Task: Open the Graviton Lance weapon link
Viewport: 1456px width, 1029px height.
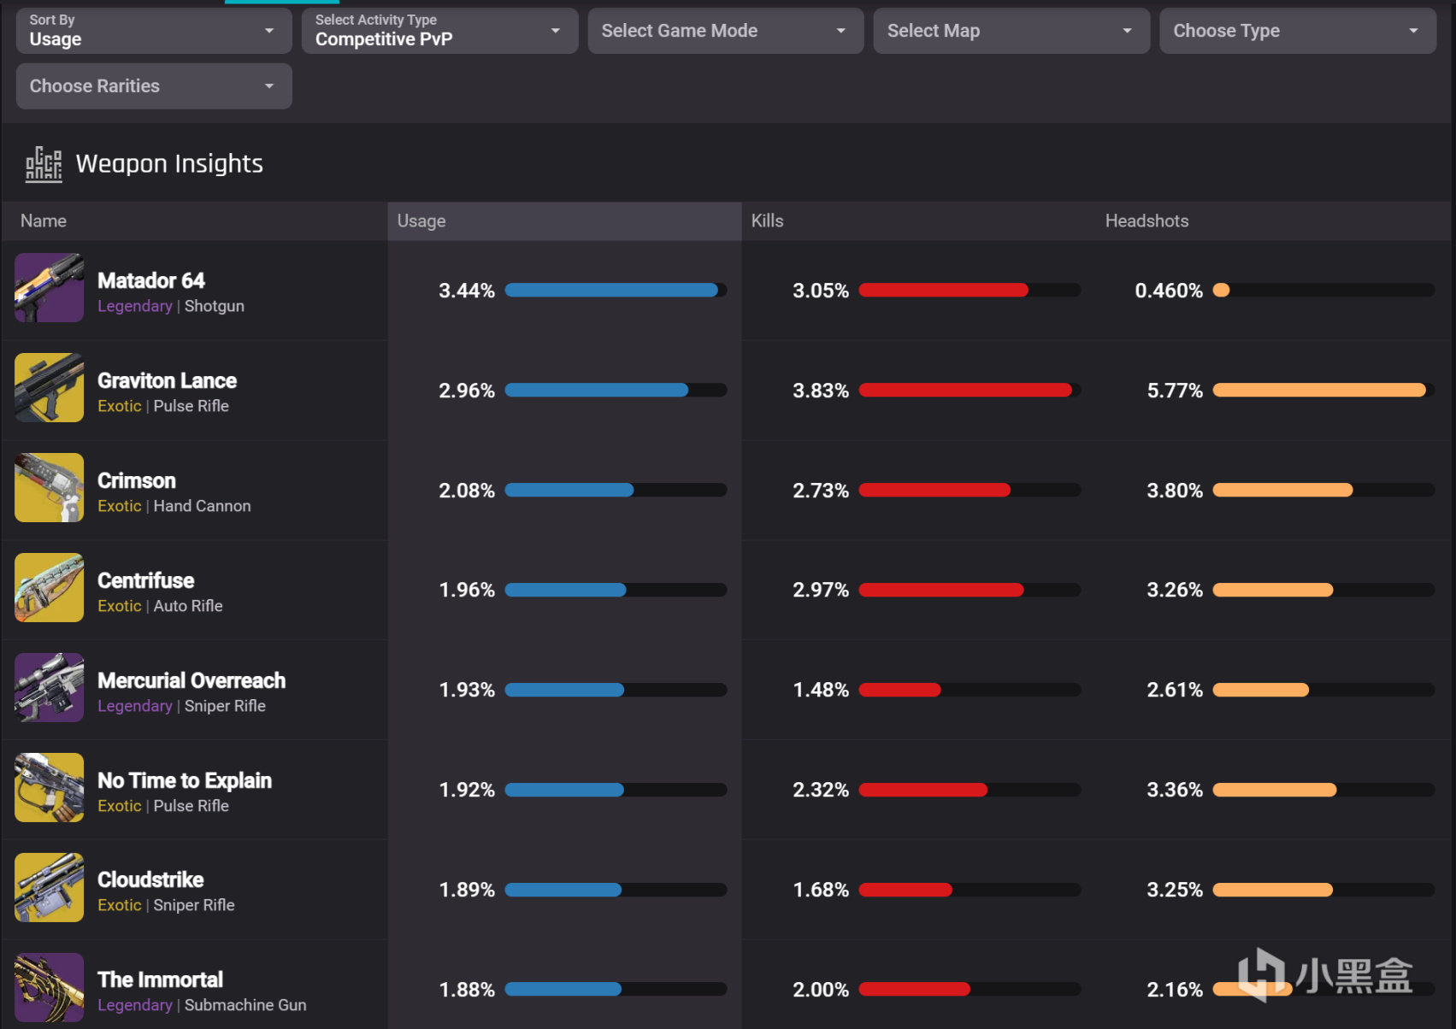Action: [167, 380]
